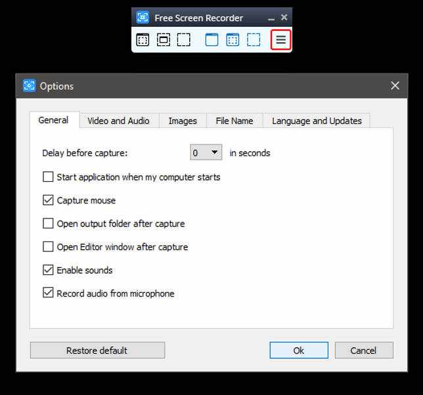This screenshot has height=395, width=423.
Task: Close the Free Screen Recorder toolbar
Action: (284, 17)
